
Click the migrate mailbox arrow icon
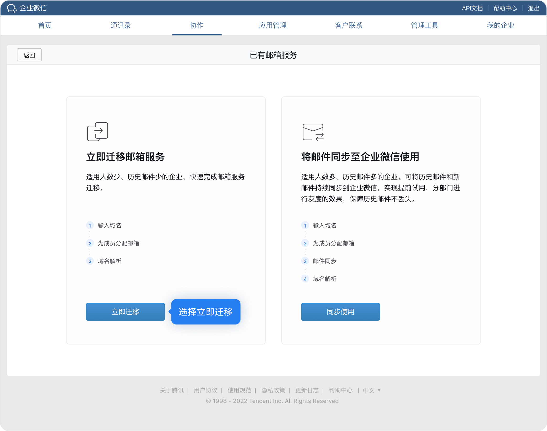pos(97,131)
